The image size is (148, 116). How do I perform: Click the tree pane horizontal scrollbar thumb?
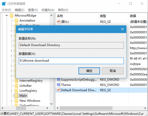(x=21, y=108)
